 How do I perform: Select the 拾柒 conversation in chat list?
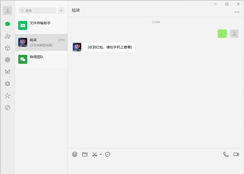point(41,42)
